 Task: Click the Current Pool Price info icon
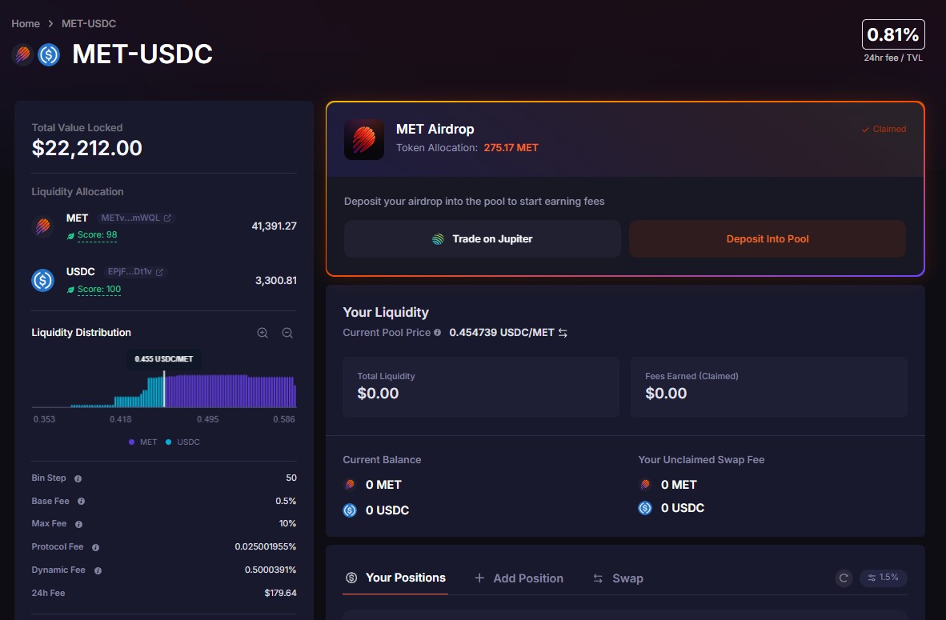[437, 333]
